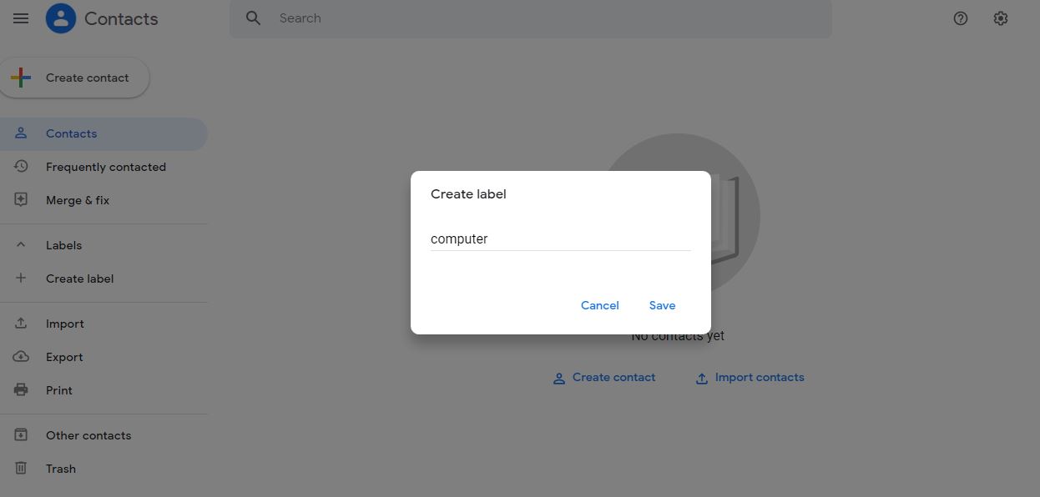The image size is (1040, 497).
Task: Open the Trash folder
Action: [103, 469]
